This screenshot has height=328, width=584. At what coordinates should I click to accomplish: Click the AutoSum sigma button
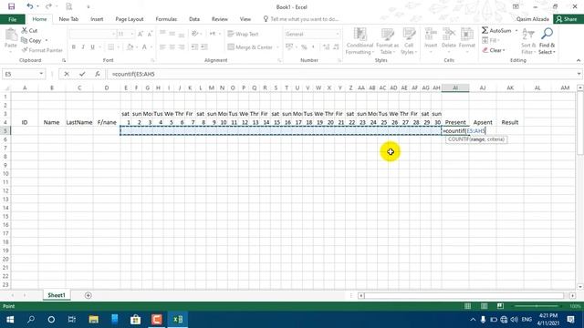coord(496,30)
